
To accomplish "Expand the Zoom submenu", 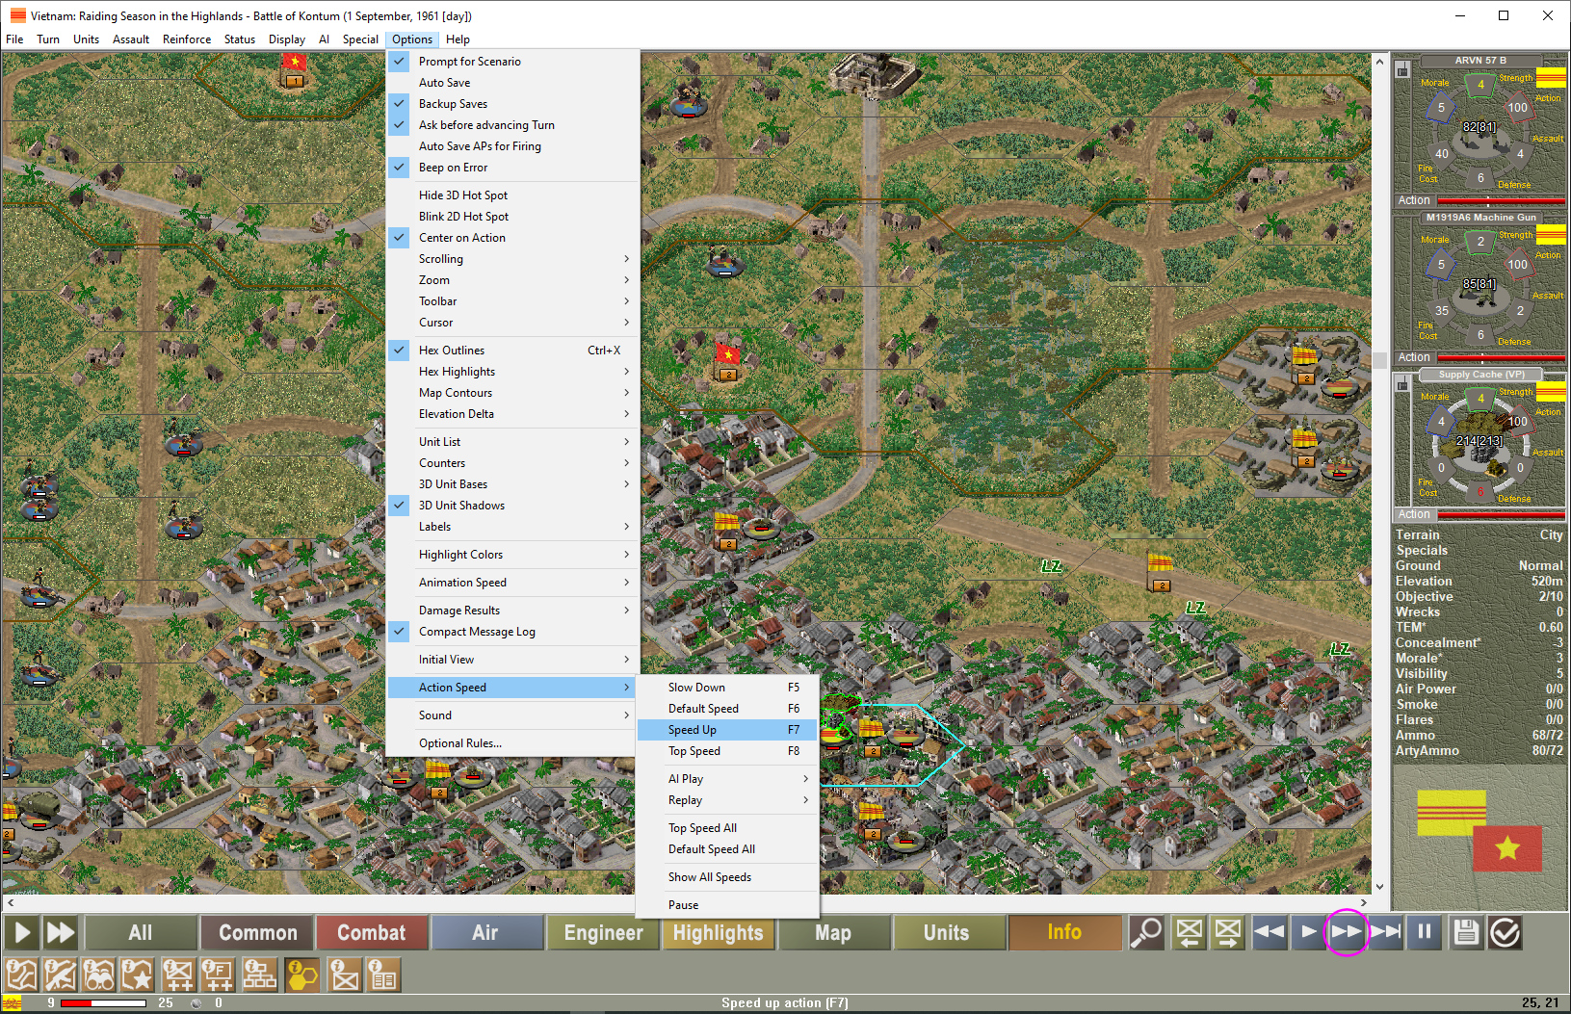I will pyautogui.click(x=512, y=280).
